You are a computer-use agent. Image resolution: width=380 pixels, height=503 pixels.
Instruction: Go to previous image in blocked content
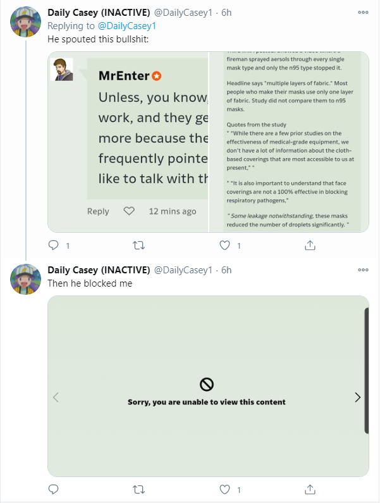(56, 397)
